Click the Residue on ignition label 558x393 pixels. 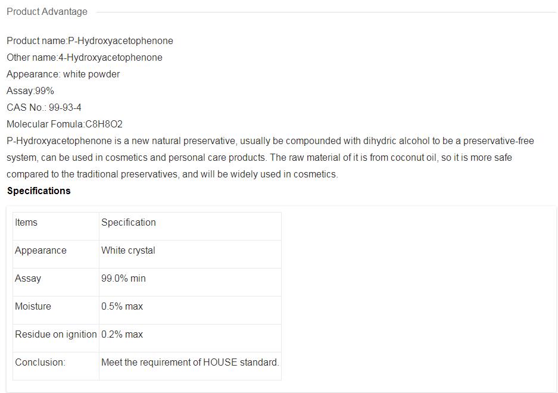tap(56, 335)
